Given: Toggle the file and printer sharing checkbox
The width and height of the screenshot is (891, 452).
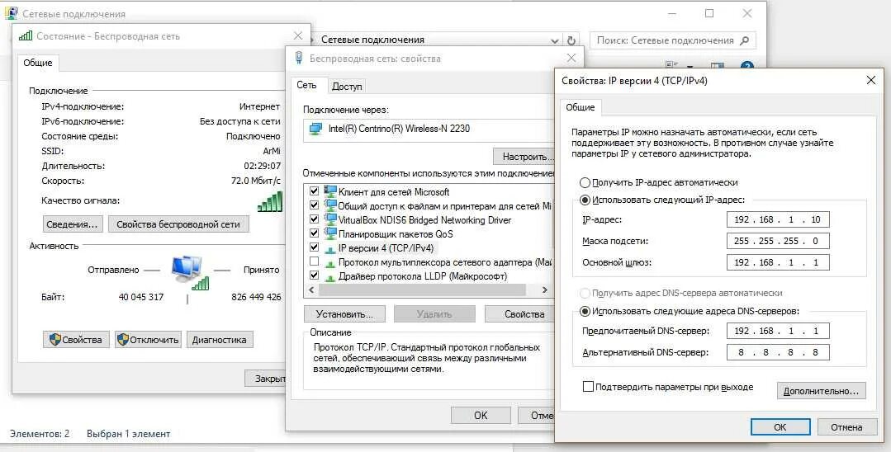Looking at the screenshot, I should tap(314, 205).
